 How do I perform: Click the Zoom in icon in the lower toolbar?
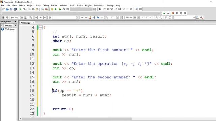(x=157, y=18)
